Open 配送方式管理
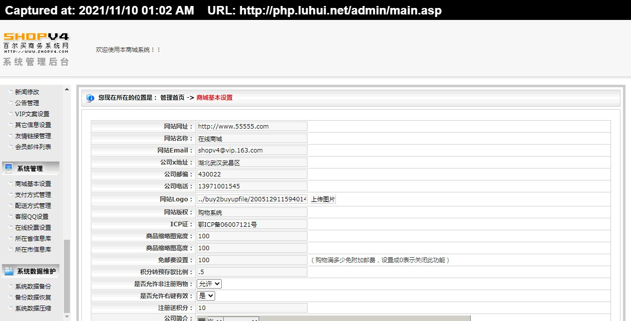 [33, 205]
